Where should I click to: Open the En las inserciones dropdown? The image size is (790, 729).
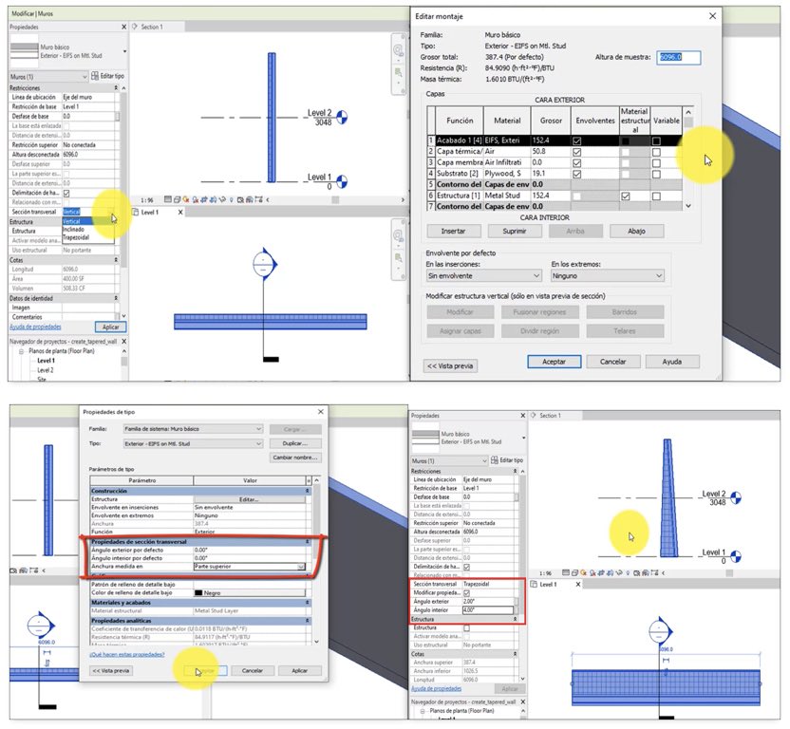click(483, 275)
